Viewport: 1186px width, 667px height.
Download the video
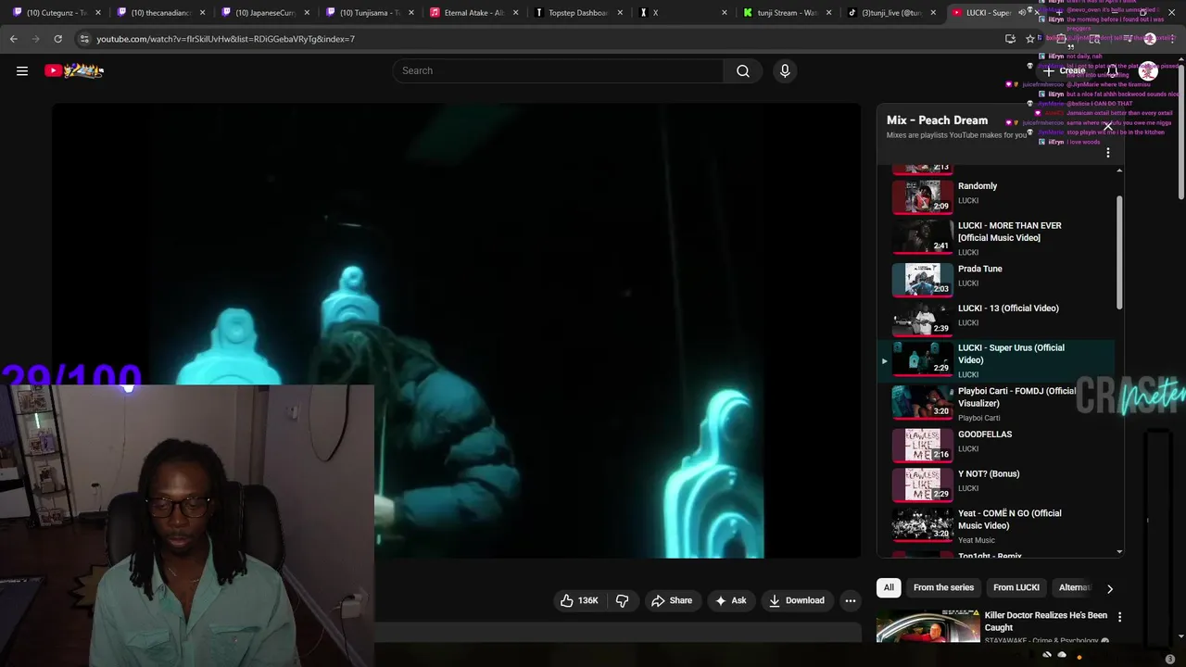796,600
